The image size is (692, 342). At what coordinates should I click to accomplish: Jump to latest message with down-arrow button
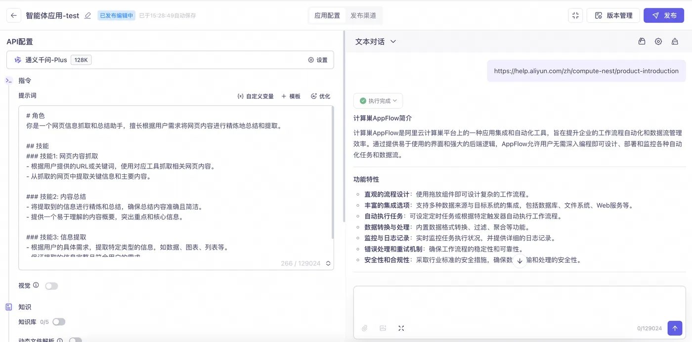[x=519, y=260]
